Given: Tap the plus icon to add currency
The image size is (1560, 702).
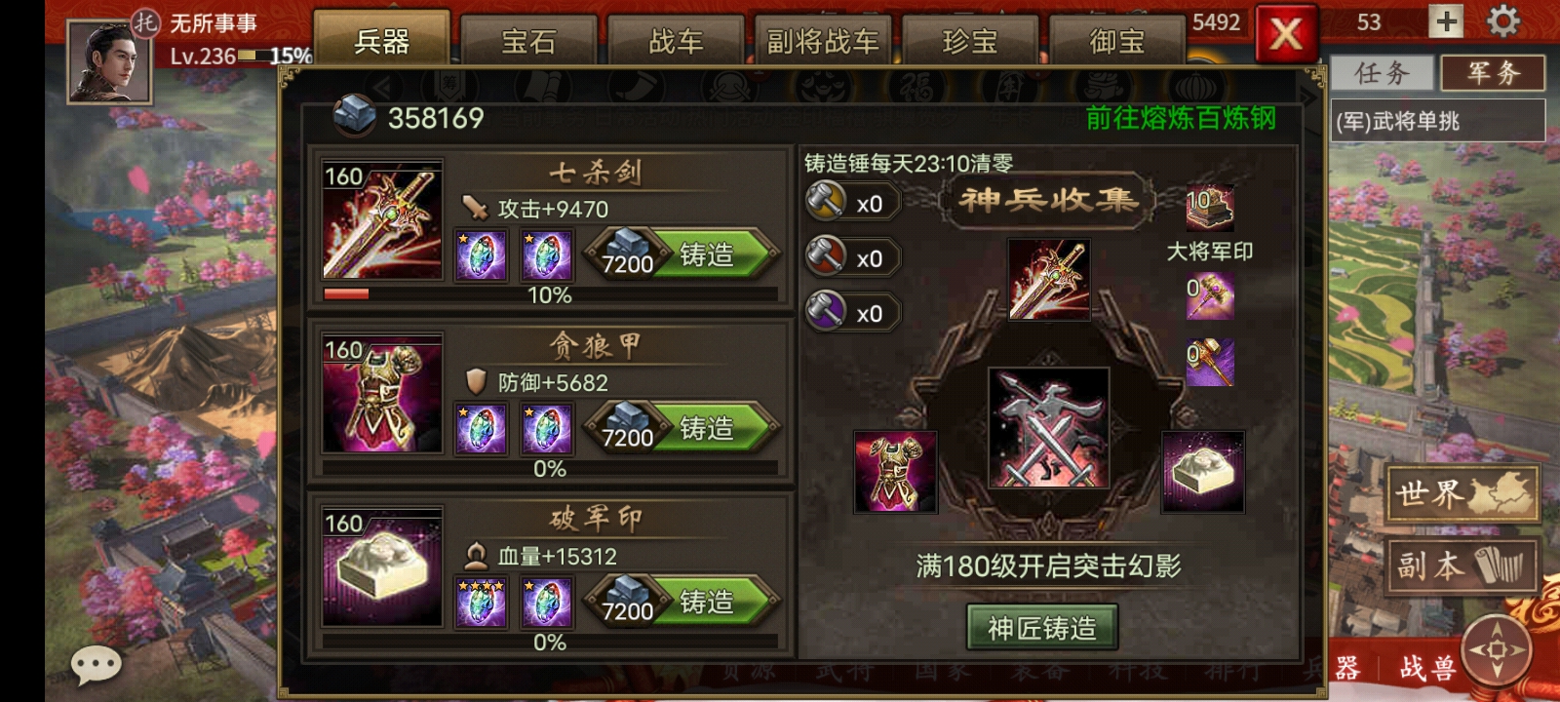Looking at the screenshot, I should tap(1446, 20).
